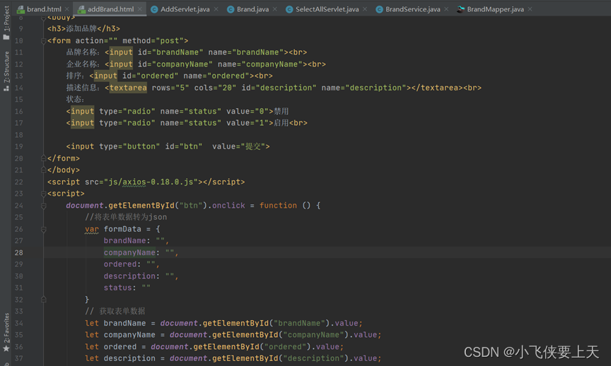Click 'onclick' on line 24
Viewport: 611px width, 366px height.
[228, 205]
